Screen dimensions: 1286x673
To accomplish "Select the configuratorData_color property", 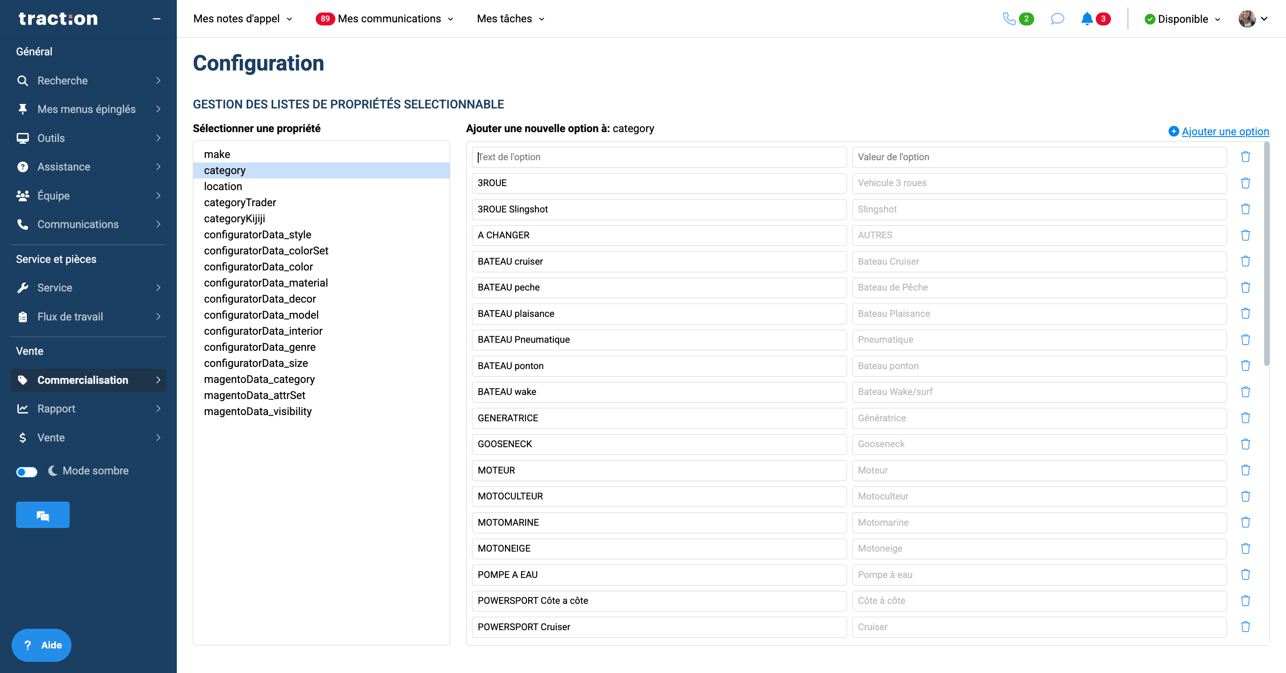I will pyautogui.click(x=321, y=266).
